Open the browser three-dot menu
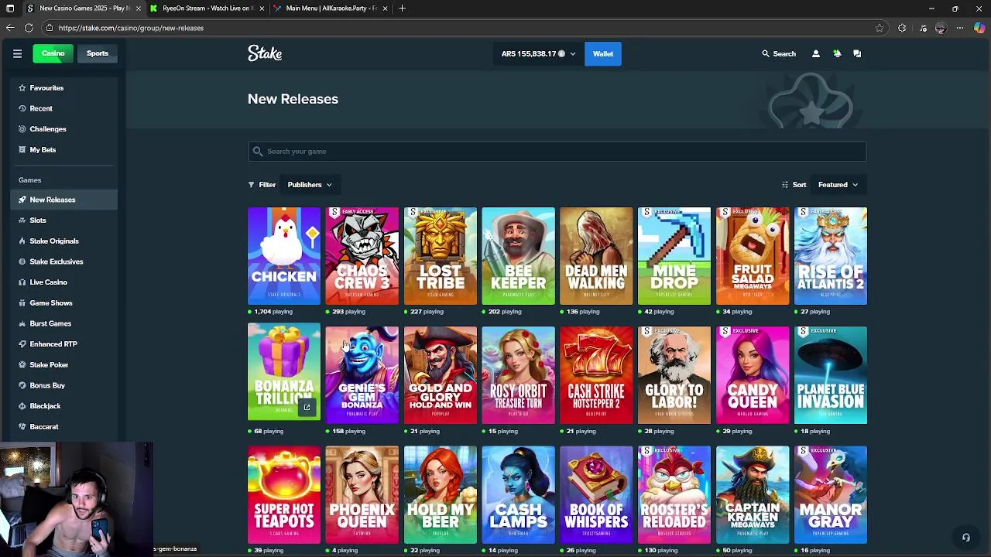 click(x=960, y=28)
